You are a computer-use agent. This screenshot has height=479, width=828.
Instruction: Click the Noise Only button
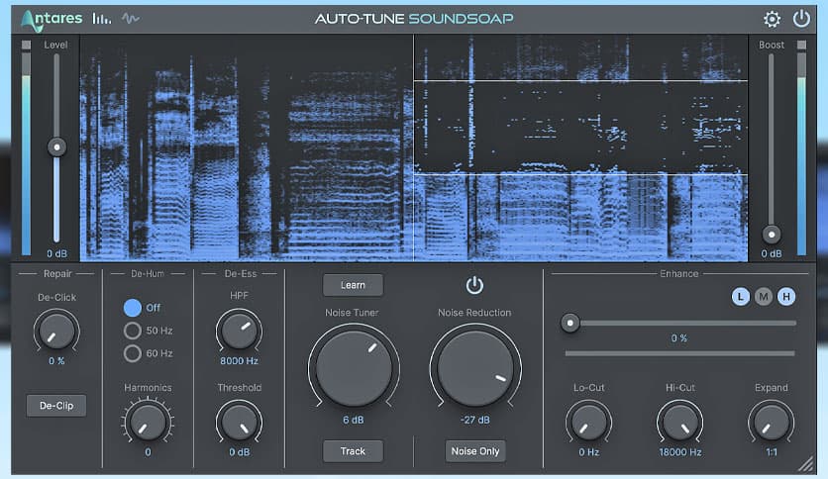tap(475, 451)
